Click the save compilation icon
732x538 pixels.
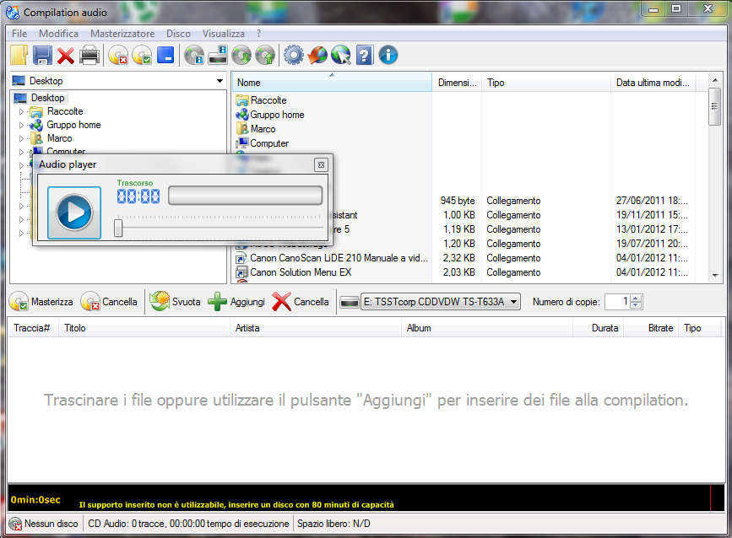(x=42, y=55)
